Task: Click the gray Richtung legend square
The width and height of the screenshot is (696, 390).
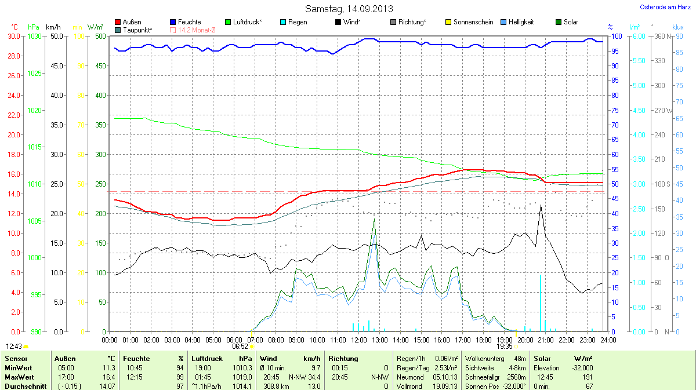Action: (393, 22)
